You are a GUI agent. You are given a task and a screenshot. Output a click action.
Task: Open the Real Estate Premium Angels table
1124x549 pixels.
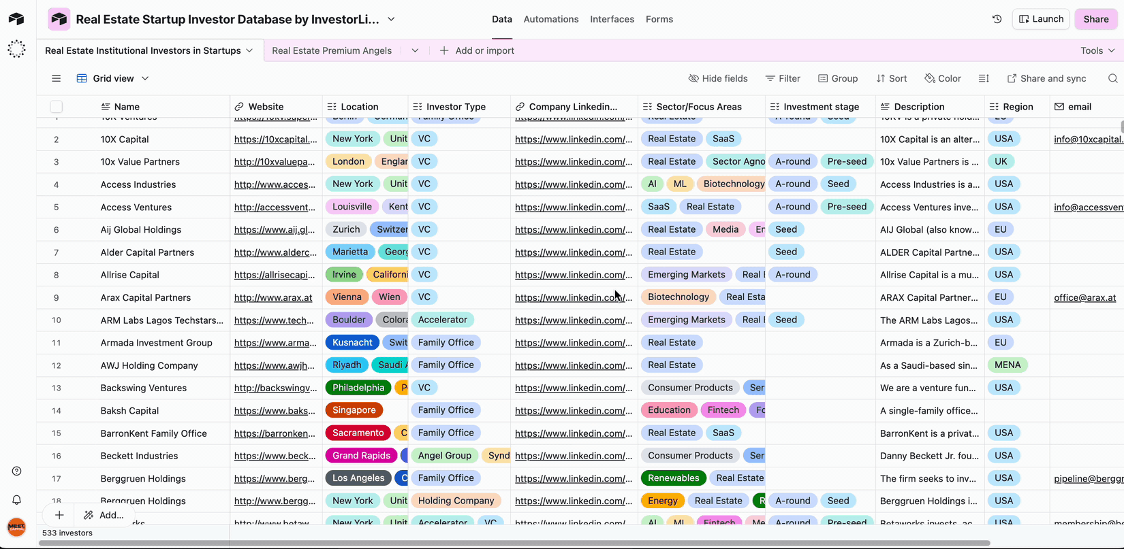point(332,50)
